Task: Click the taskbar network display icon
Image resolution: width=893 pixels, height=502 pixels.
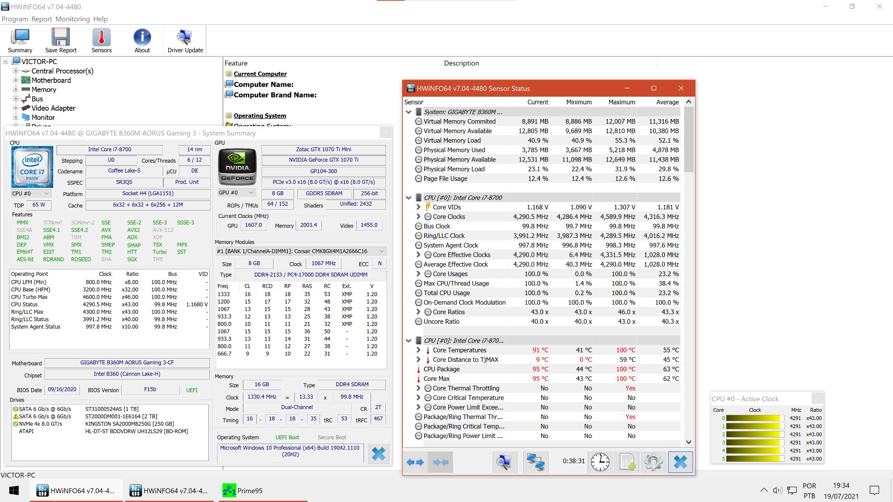Action: click(x=792, y=491)
